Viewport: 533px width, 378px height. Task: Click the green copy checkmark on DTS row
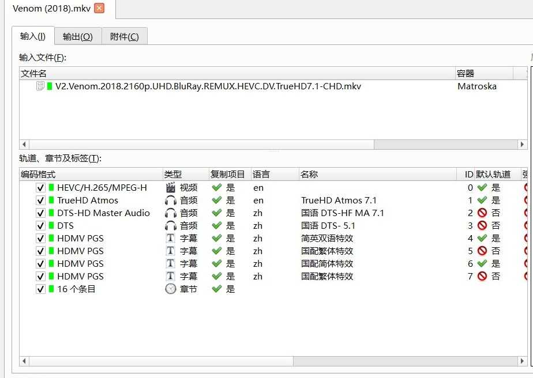tap(216, 225)
